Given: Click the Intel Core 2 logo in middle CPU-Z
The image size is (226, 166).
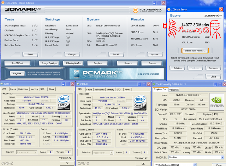Looking at the screenshot, I should point(140,103).
